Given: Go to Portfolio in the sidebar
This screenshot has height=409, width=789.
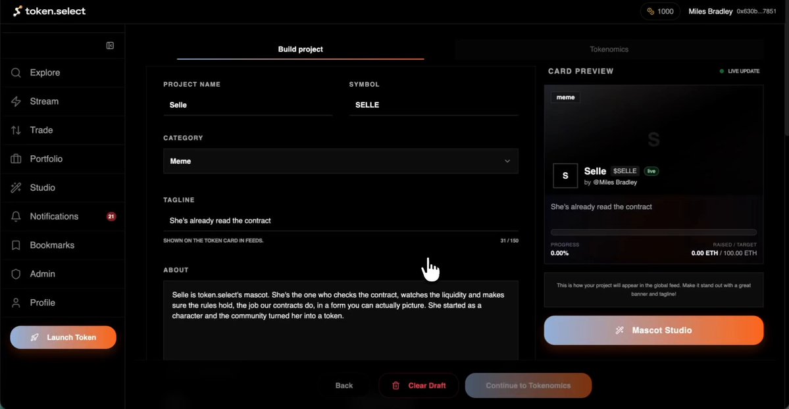Looking at the screenshot, I should click(63, 159).
